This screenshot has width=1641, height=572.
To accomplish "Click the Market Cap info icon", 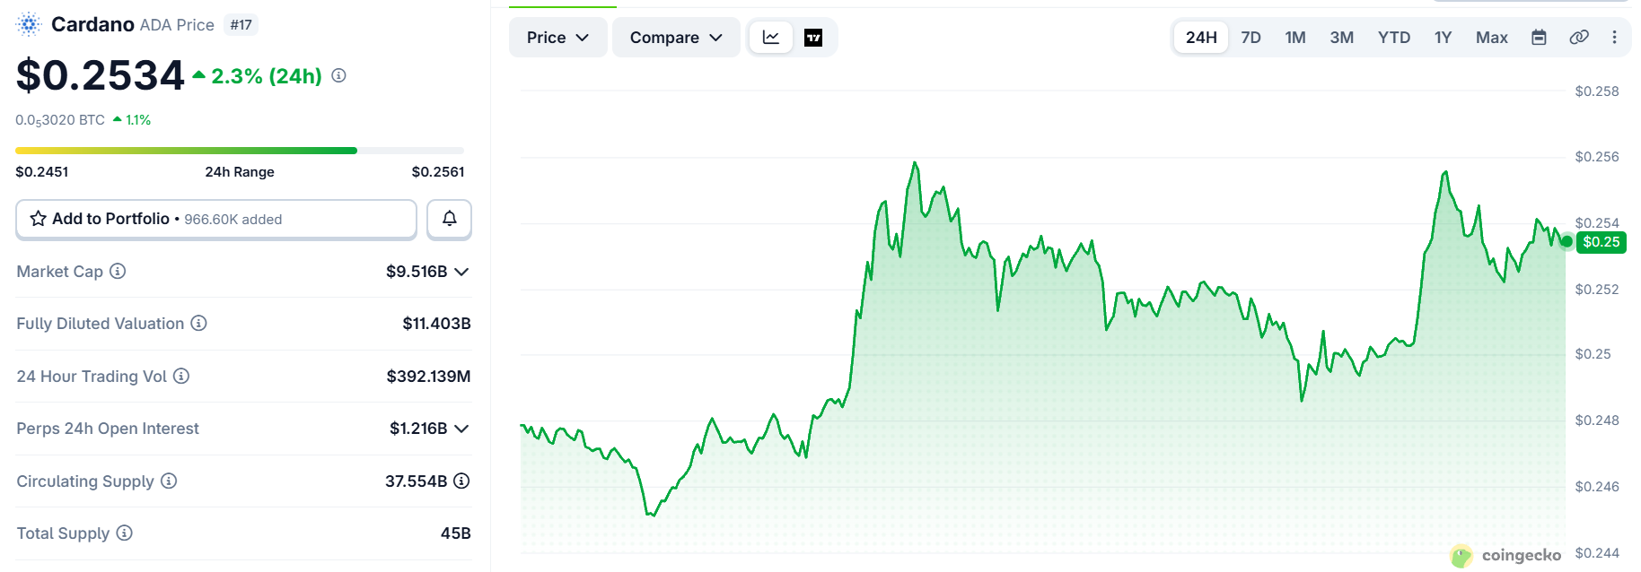I will coord(118,271).
